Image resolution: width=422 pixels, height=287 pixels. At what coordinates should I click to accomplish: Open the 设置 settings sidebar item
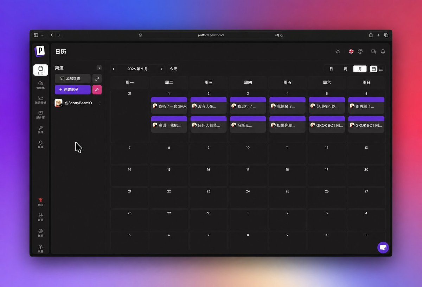[40, 249]
